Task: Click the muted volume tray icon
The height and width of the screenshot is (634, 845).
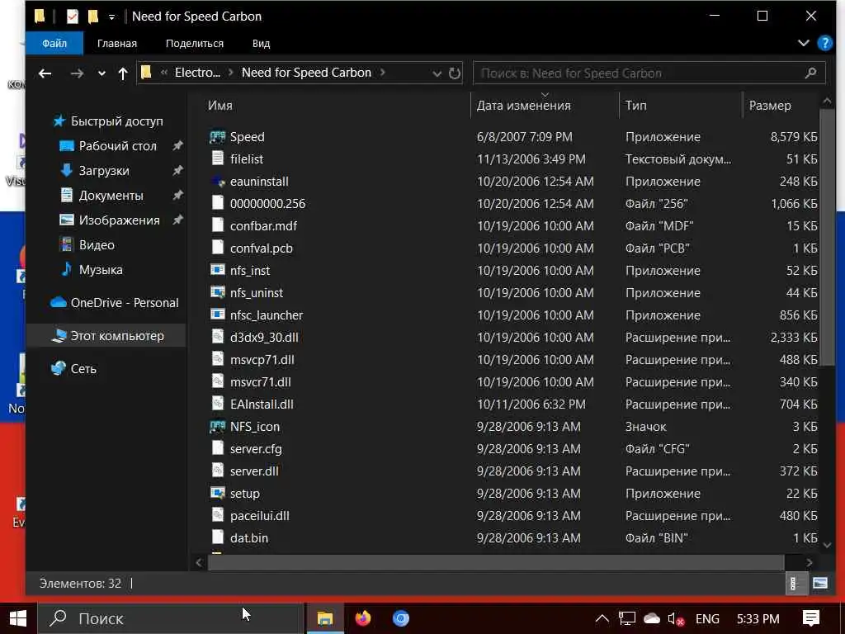Action: coord(675,618)
